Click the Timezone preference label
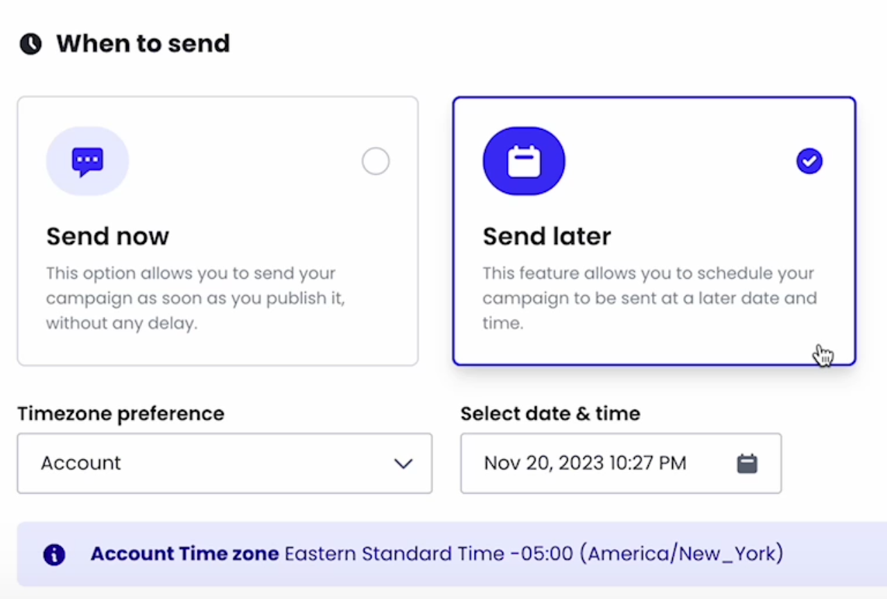The height and width of the screenshot is (599, 887). tap(121, 414)
